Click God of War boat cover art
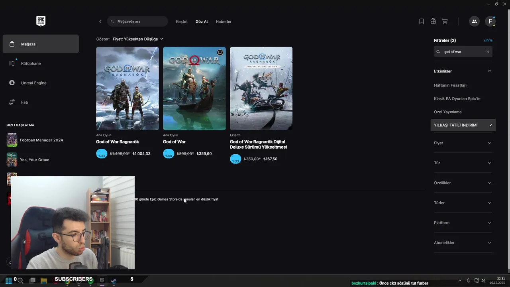The height and width of the screenshot is (287, 510). [194, 88]
